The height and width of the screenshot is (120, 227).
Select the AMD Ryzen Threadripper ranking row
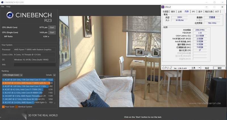(x=28, y=96)
